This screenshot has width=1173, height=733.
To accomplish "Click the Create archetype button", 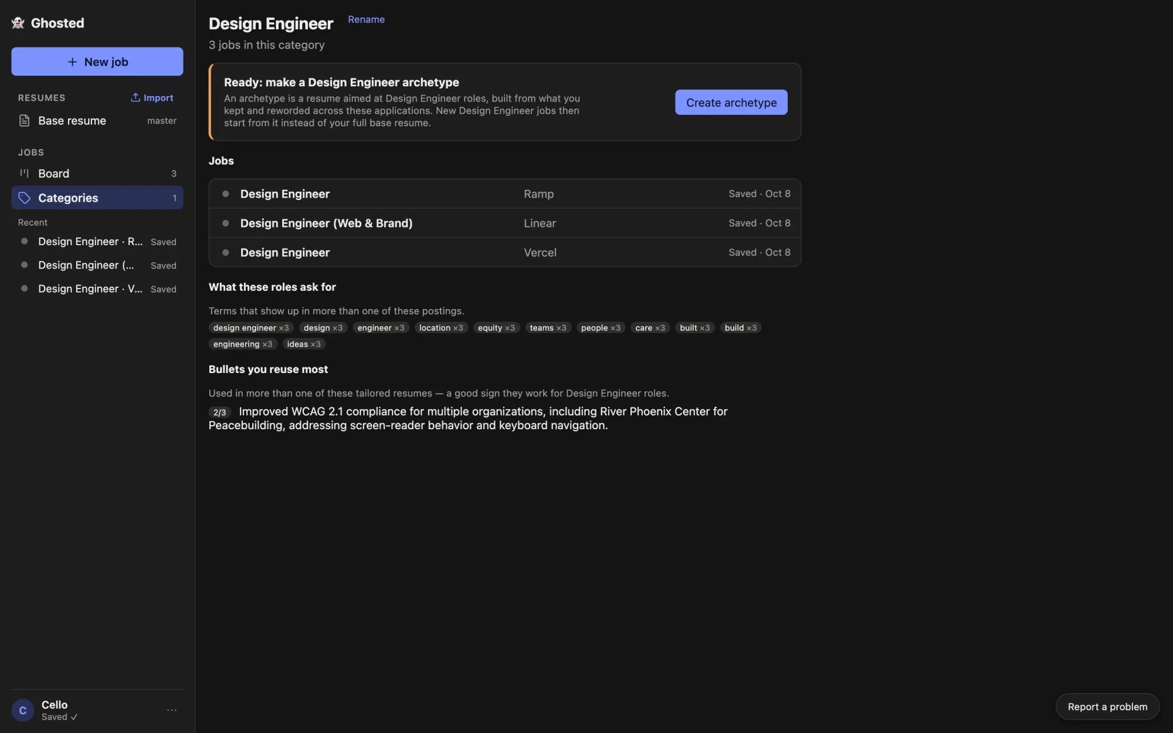I will 731,102.
